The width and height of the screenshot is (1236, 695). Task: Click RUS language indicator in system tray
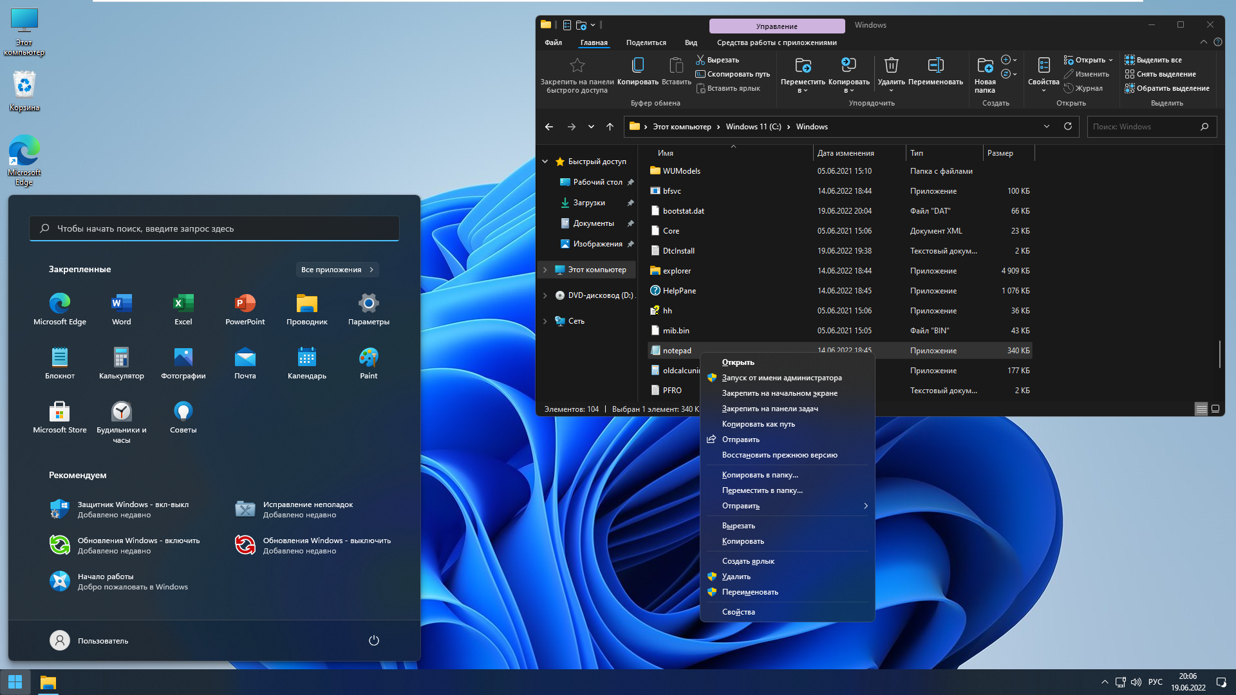tap(1156, 682)
